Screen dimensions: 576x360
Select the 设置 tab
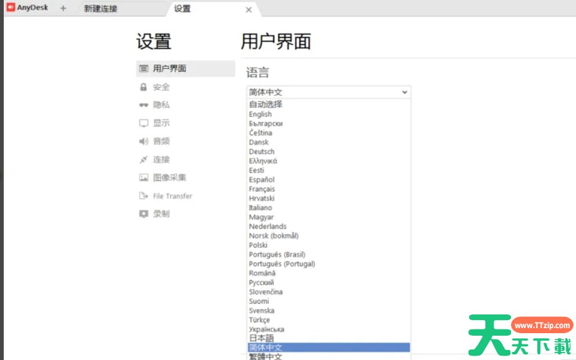[182, 9]
